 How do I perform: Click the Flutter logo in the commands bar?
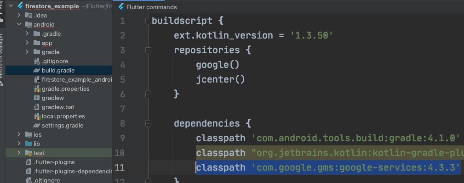(121, 7)
